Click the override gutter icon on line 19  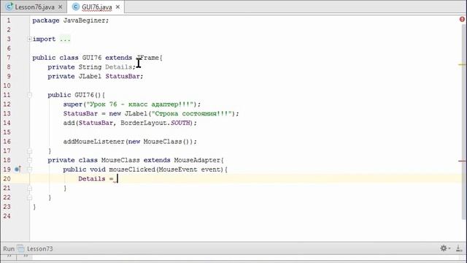tap(18, 169)
